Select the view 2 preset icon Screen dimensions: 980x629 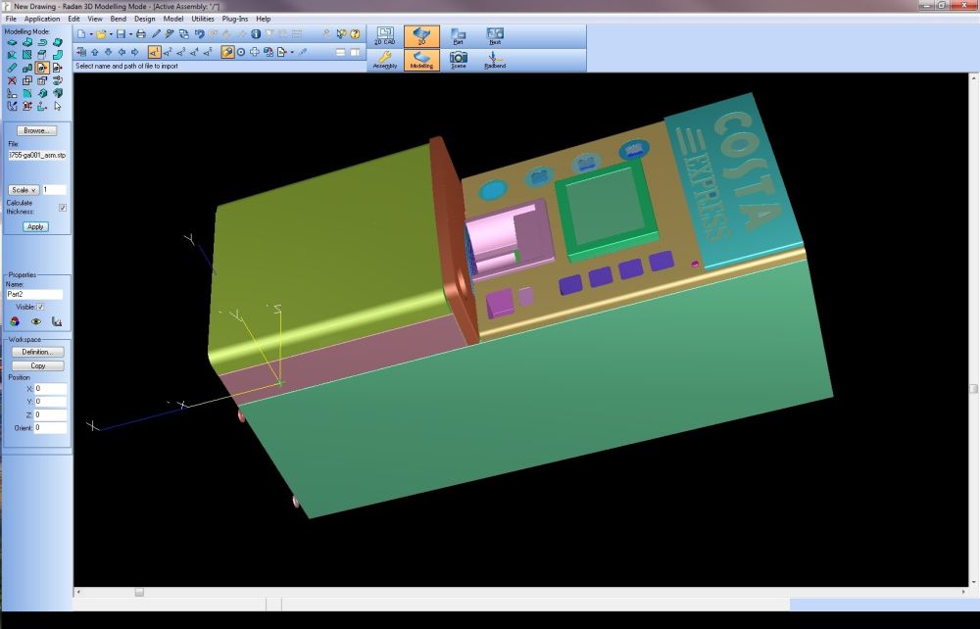(x=168, y=52)
